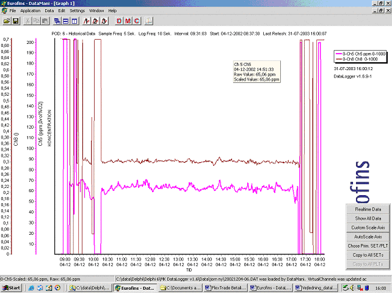Screen dimensions: 392x294
Task: Open the Edit menu
Action: click(x=62, y=11)
